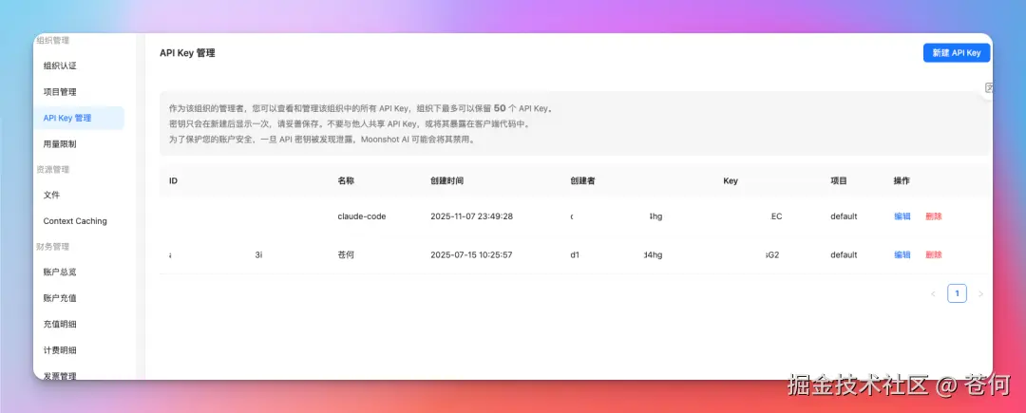Click the 财务管理 section label

click(53, 246)
